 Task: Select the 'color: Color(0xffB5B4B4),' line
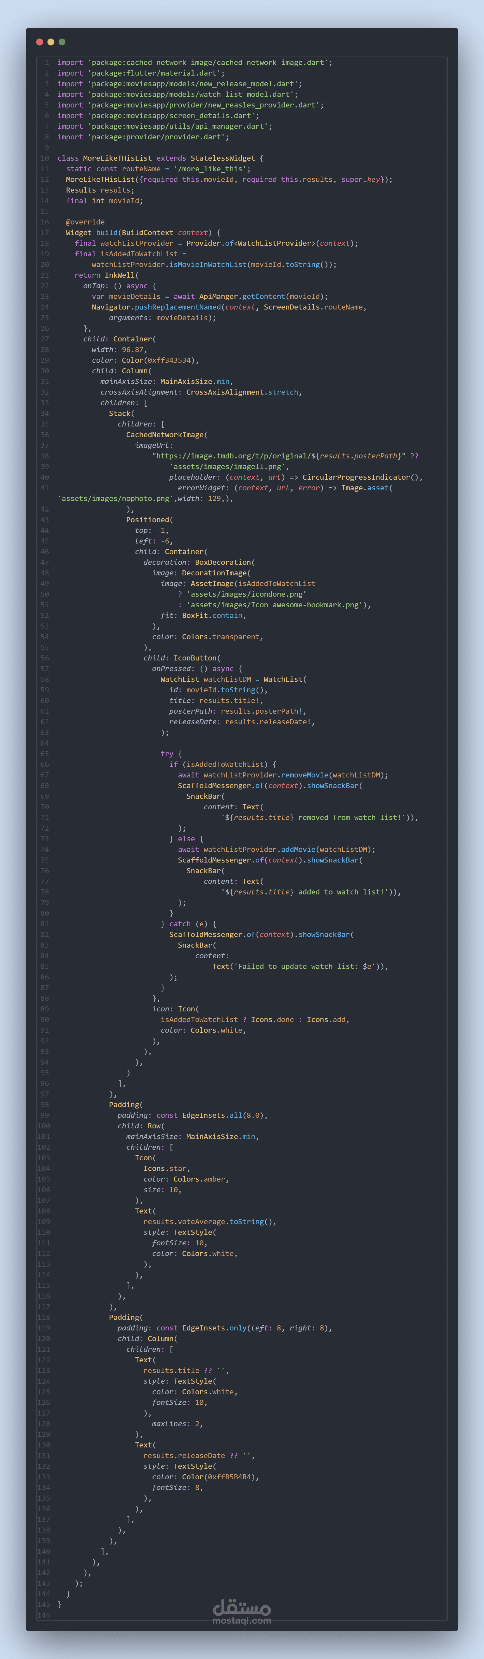[206, 1477]
